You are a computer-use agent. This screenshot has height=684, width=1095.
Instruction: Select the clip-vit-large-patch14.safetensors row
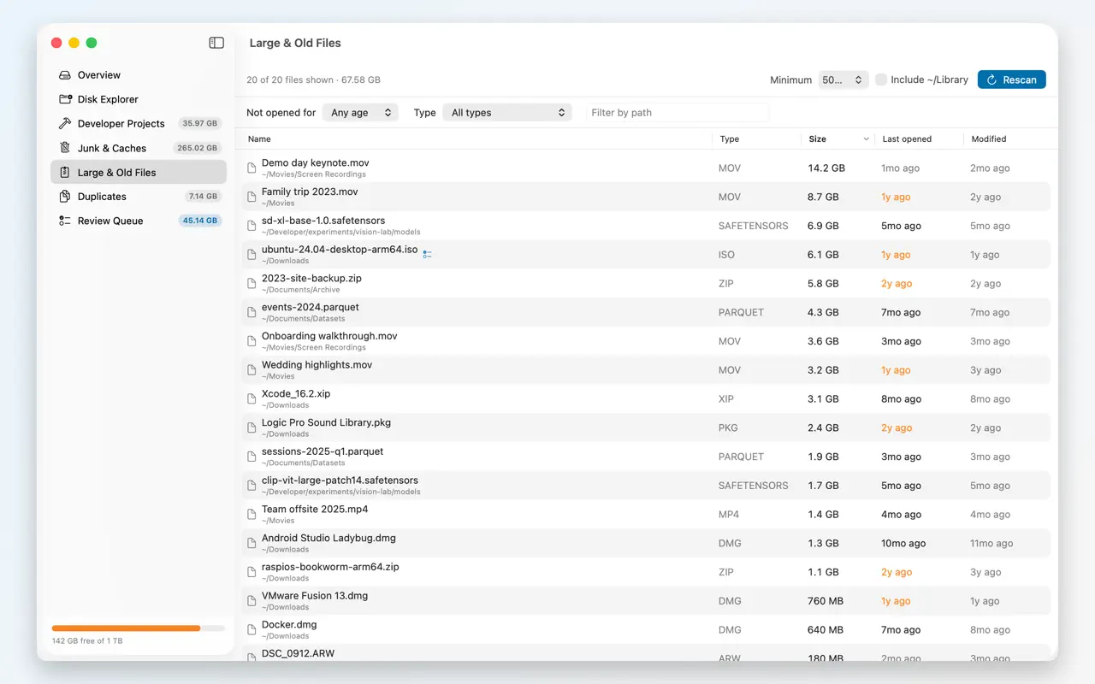point(646,486)
